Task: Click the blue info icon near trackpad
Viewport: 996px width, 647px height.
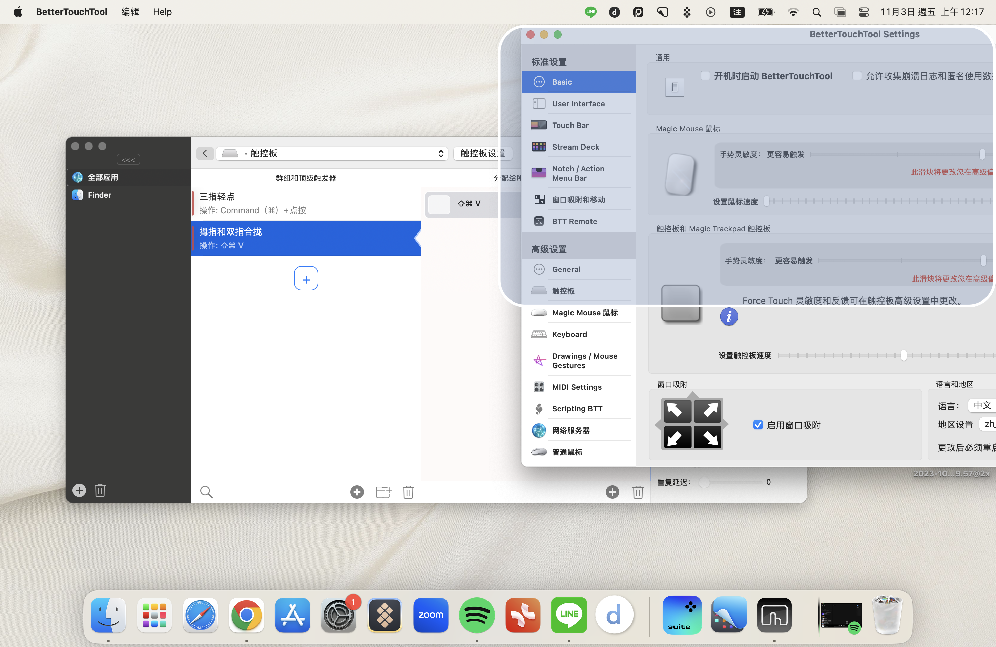Action: [729, 316]
